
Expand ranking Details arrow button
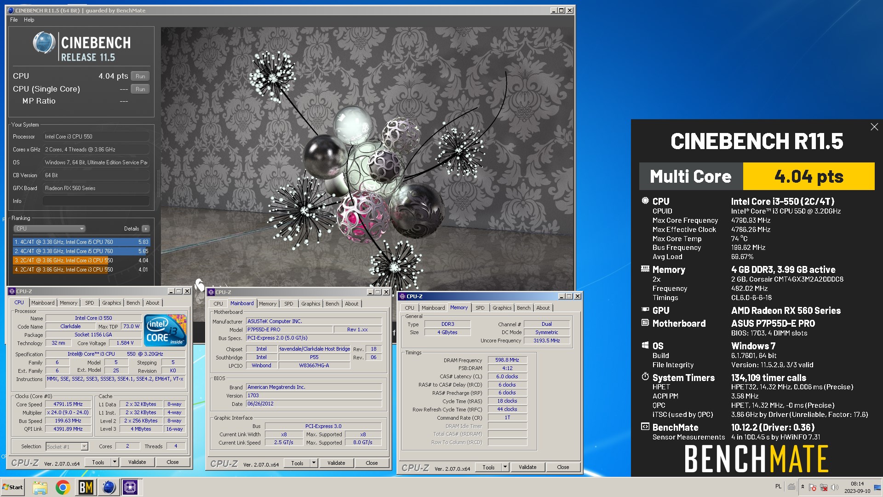[x=146, y=229]
